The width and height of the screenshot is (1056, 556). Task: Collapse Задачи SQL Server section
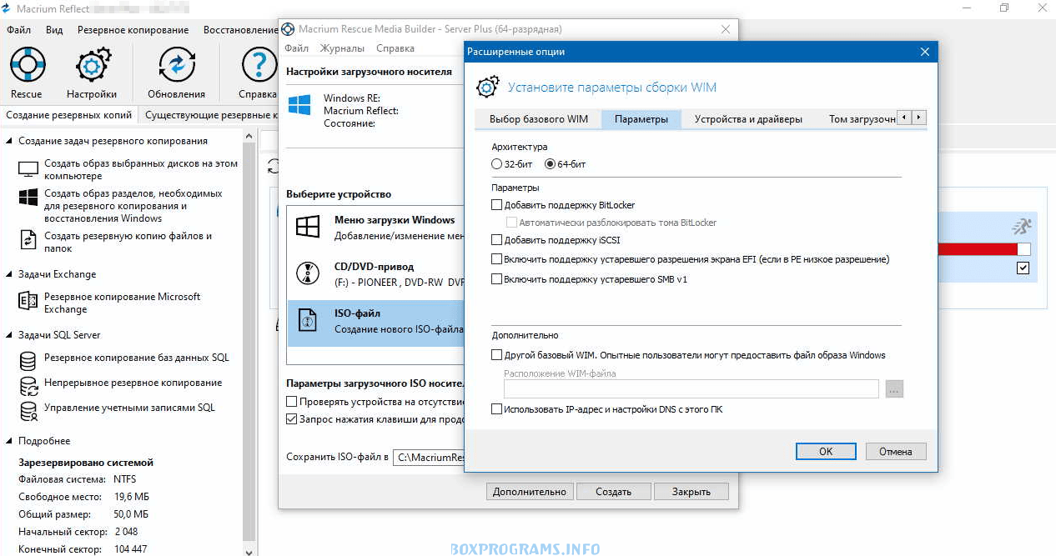[9, 335]
